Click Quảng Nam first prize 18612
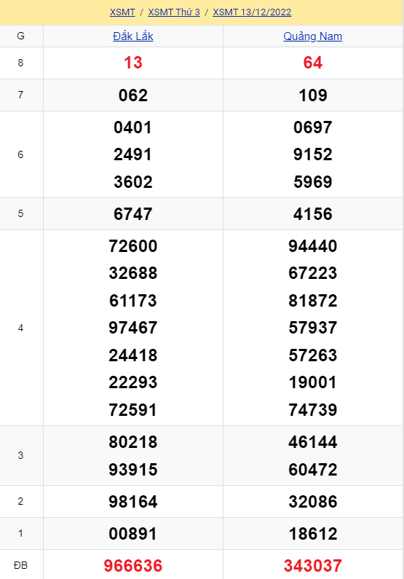404x579 pixels. [312, 534]
